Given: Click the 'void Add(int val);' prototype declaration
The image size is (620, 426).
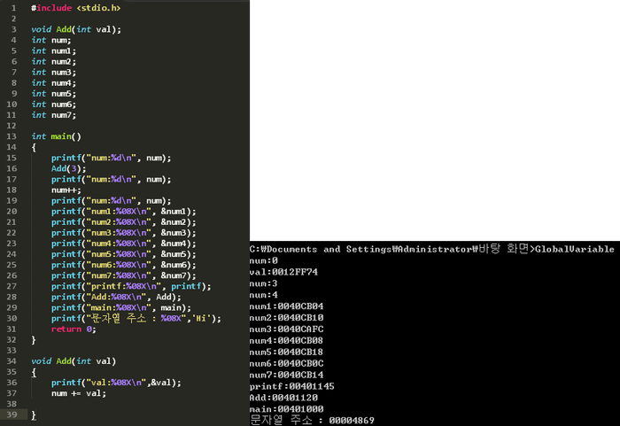Looking at the screenshot, I should [76, 29].
